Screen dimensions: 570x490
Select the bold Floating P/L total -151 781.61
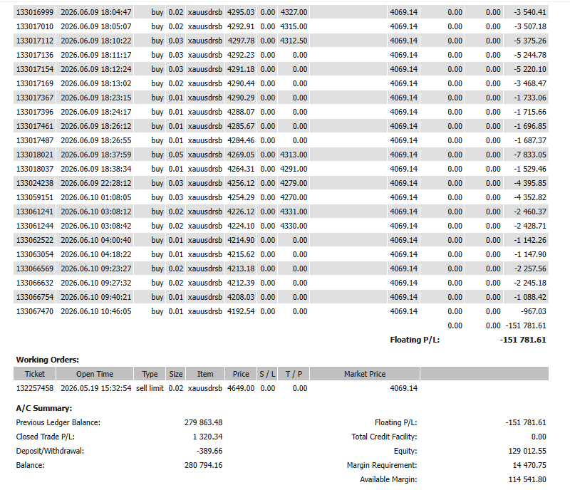pyautogui.click(x=523, y=340)
